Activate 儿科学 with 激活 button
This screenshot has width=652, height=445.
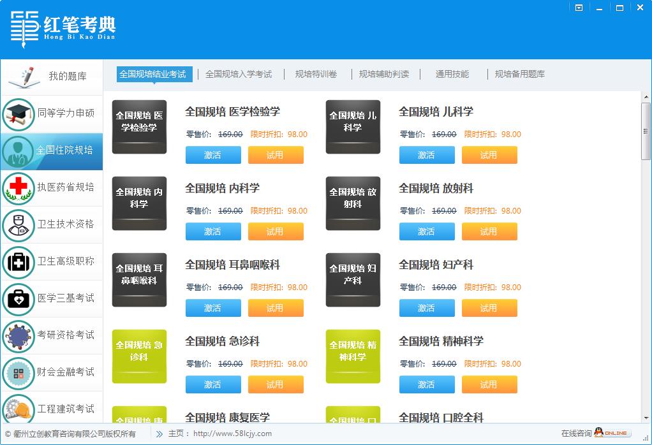point(427,155)
